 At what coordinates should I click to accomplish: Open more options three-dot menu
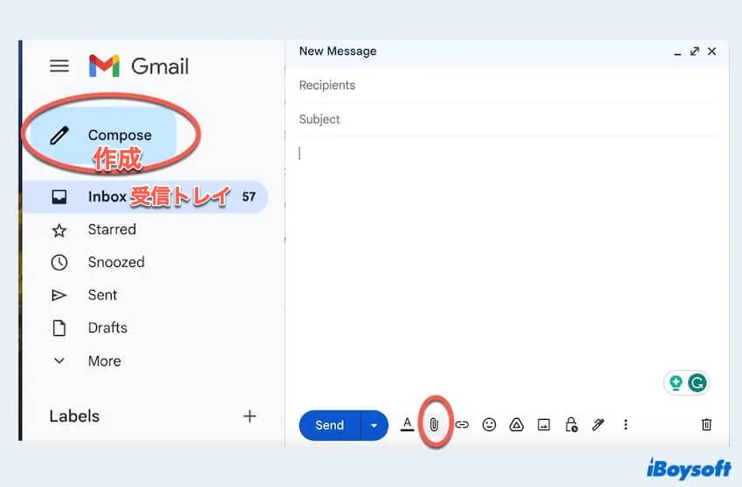tap(625, 425)
